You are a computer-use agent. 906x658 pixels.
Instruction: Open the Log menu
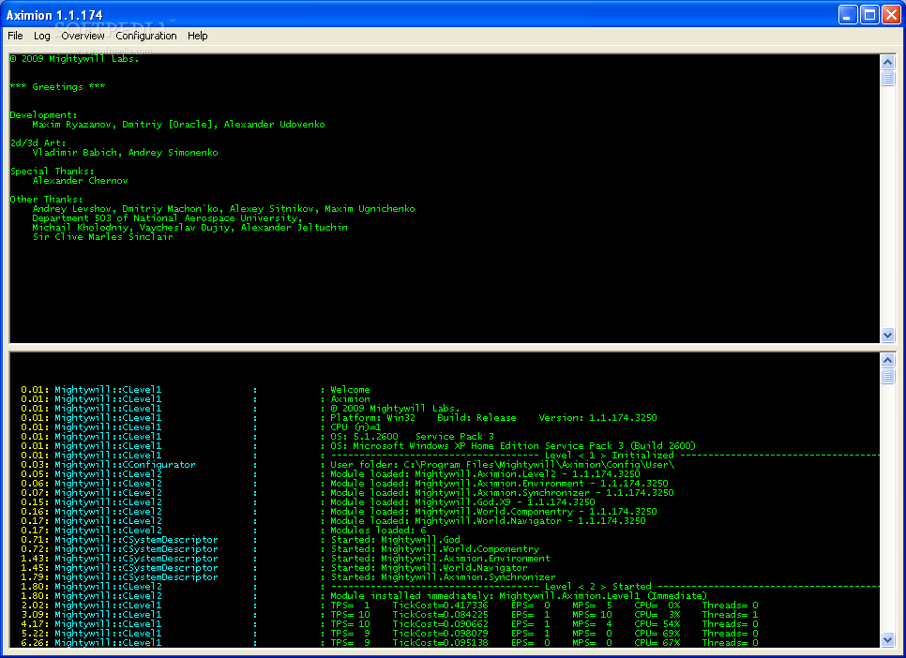pos(41,36)
